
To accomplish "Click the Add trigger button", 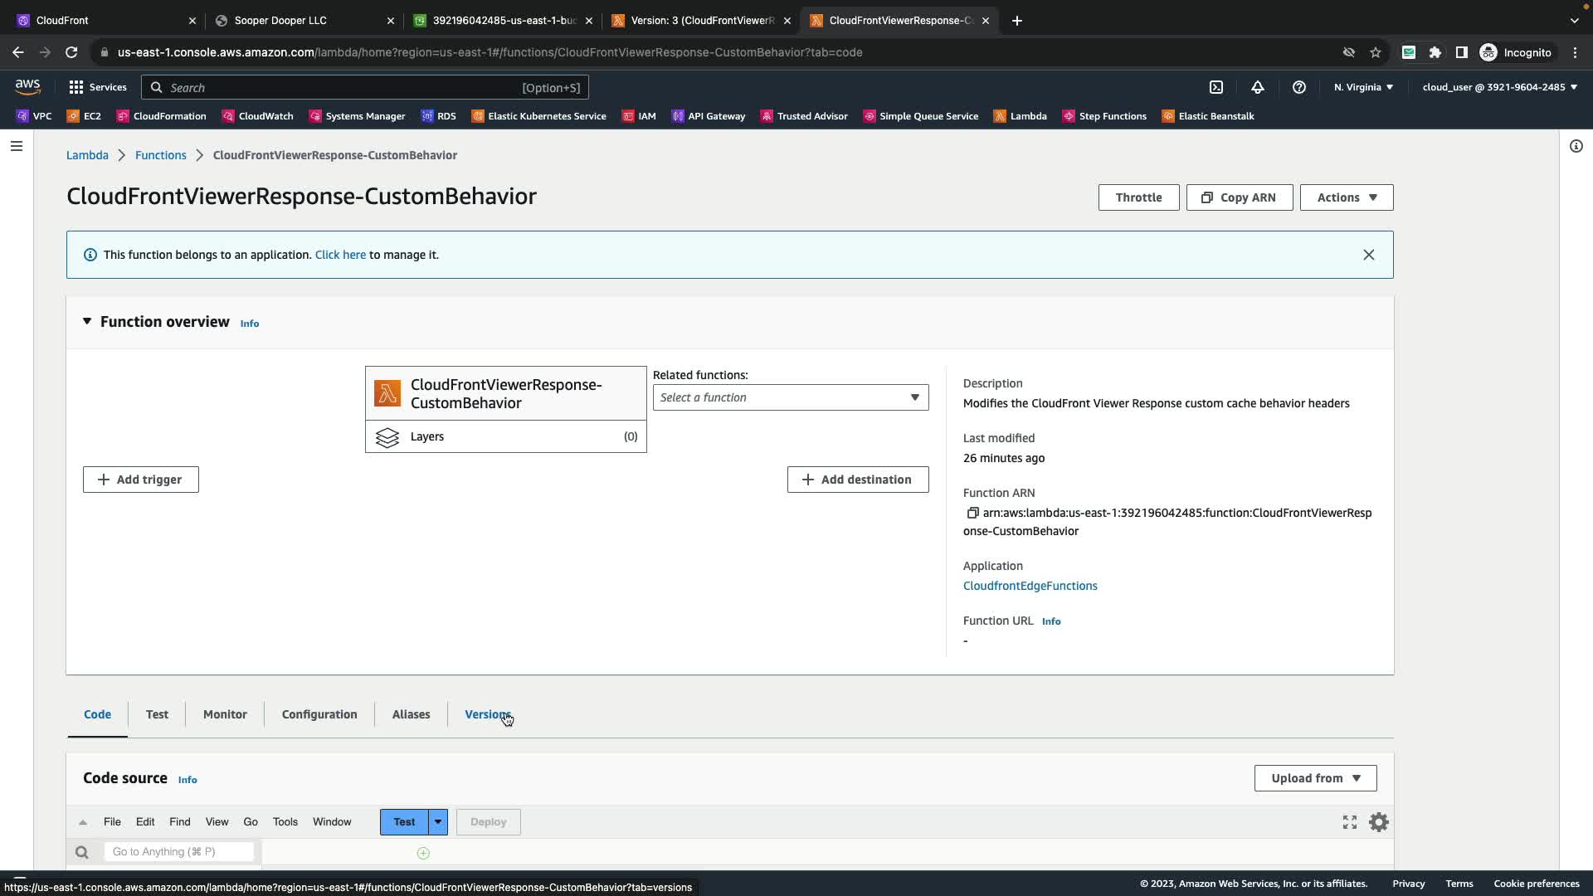I will 140,480.
